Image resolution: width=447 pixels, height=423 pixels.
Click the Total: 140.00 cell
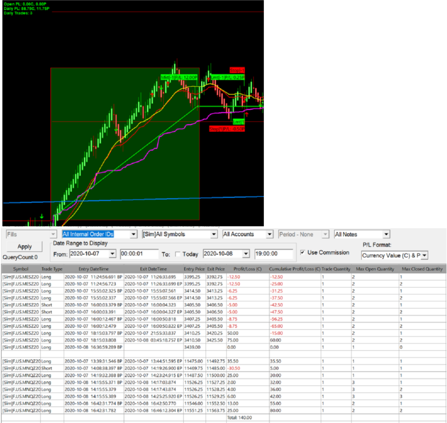(x=248, y=417)
